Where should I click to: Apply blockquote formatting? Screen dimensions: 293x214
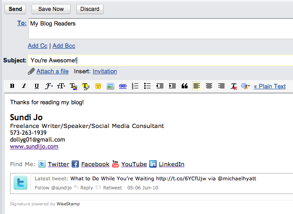point(185,86)
